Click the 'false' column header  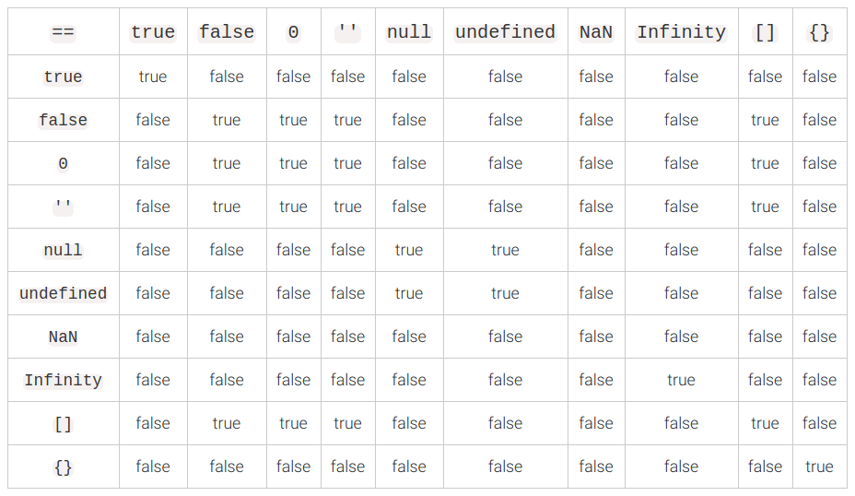227,32
